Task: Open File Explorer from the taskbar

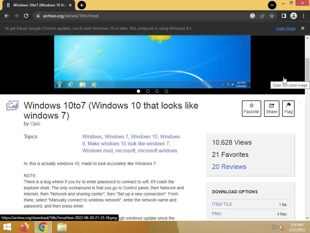Action: coord(62,227)
